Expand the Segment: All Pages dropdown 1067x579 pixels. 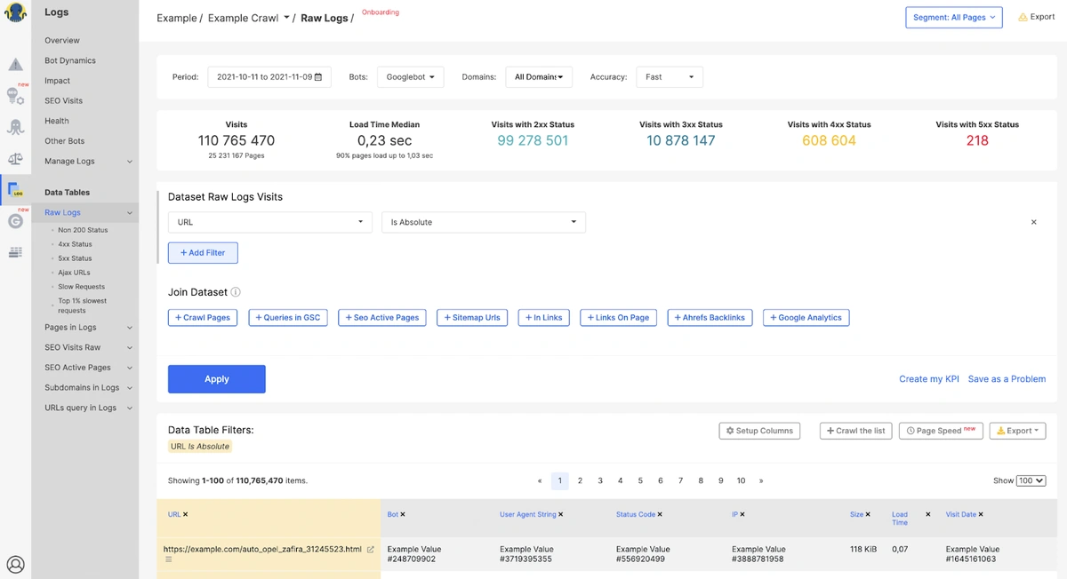(x=954, y=18)
